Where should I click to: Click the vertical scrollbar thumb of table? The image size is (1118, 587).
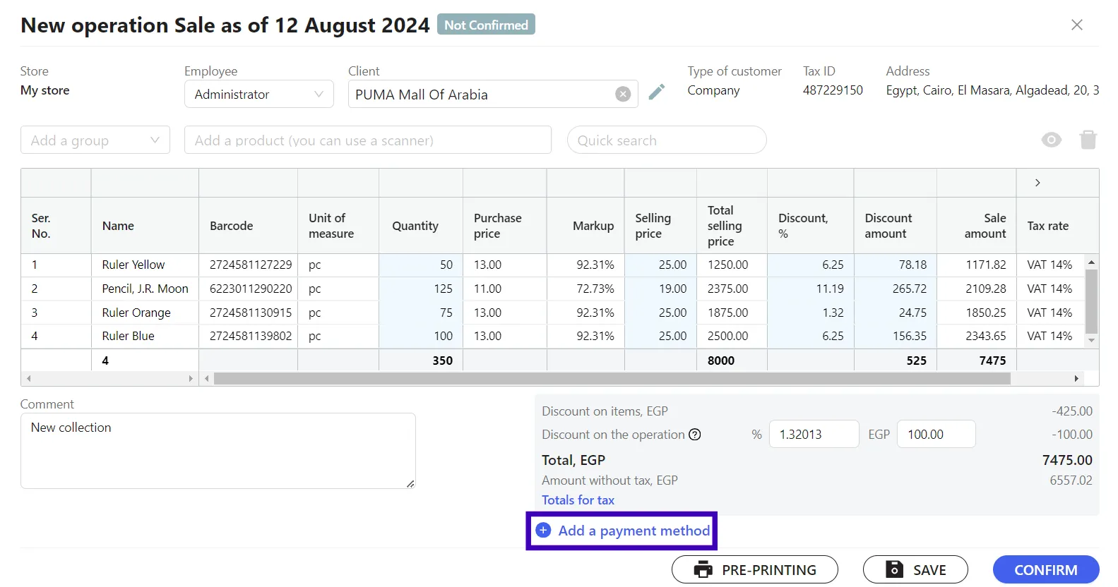(x=1091, y=301)
